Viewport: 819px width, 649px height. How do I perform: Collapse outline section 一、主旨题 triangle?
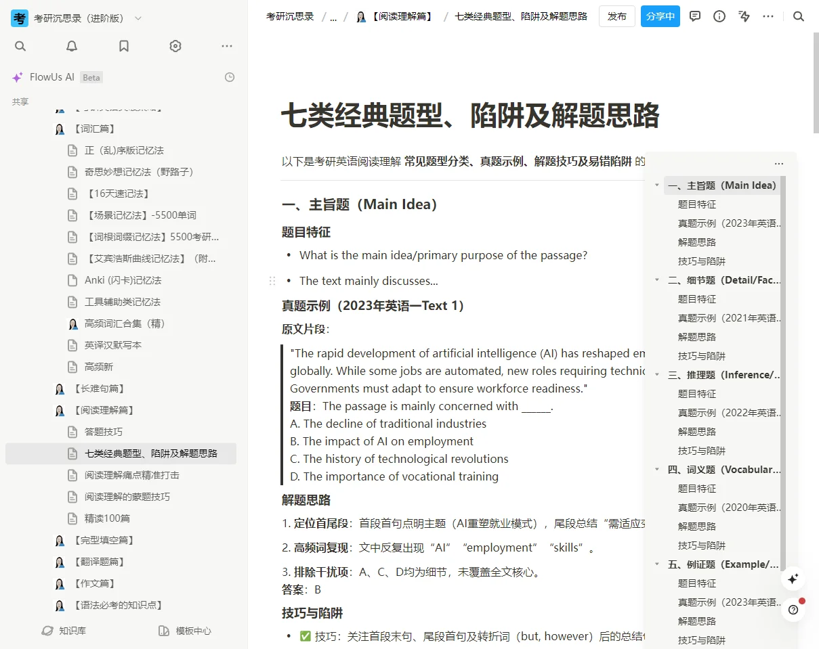click(656, 185)
